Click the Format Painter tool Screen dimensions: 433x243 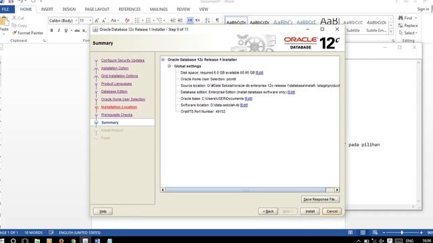pyautogui.click(x=28, y=33)
